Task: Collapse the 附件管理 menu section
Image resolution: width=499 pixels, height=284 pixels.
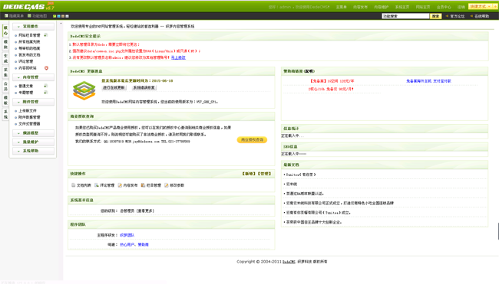Action: point(34,102)
